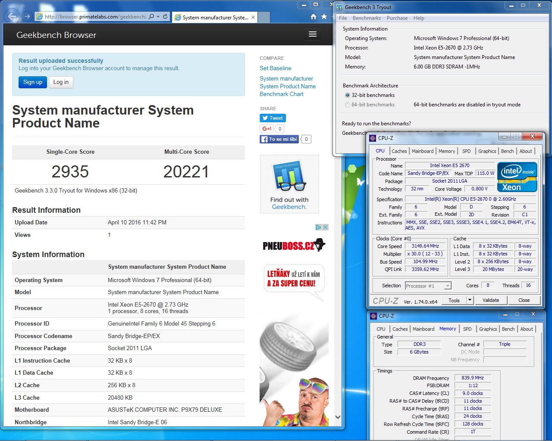Image resolution: width=552 pixels, height=441 pixels.
Task: Click the Multi-Core Score value 20221
Action: click(x=186, y=172)
